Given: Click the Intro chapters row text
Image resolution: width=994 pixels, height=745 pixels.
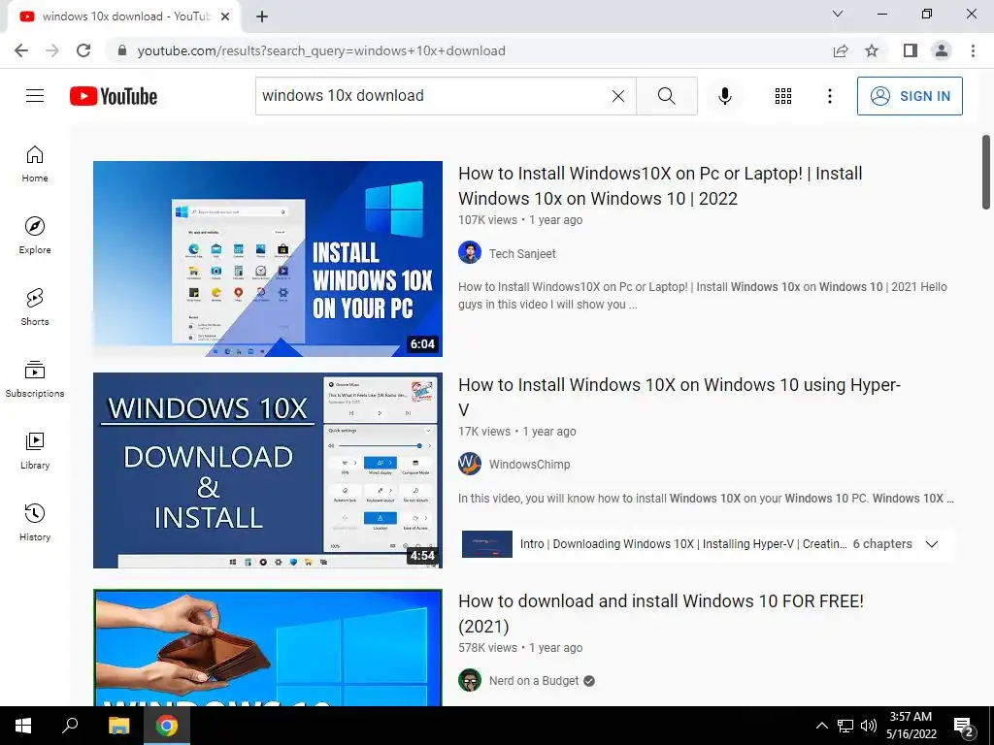Looking at the screenshot, I should (x=683, y=544).
